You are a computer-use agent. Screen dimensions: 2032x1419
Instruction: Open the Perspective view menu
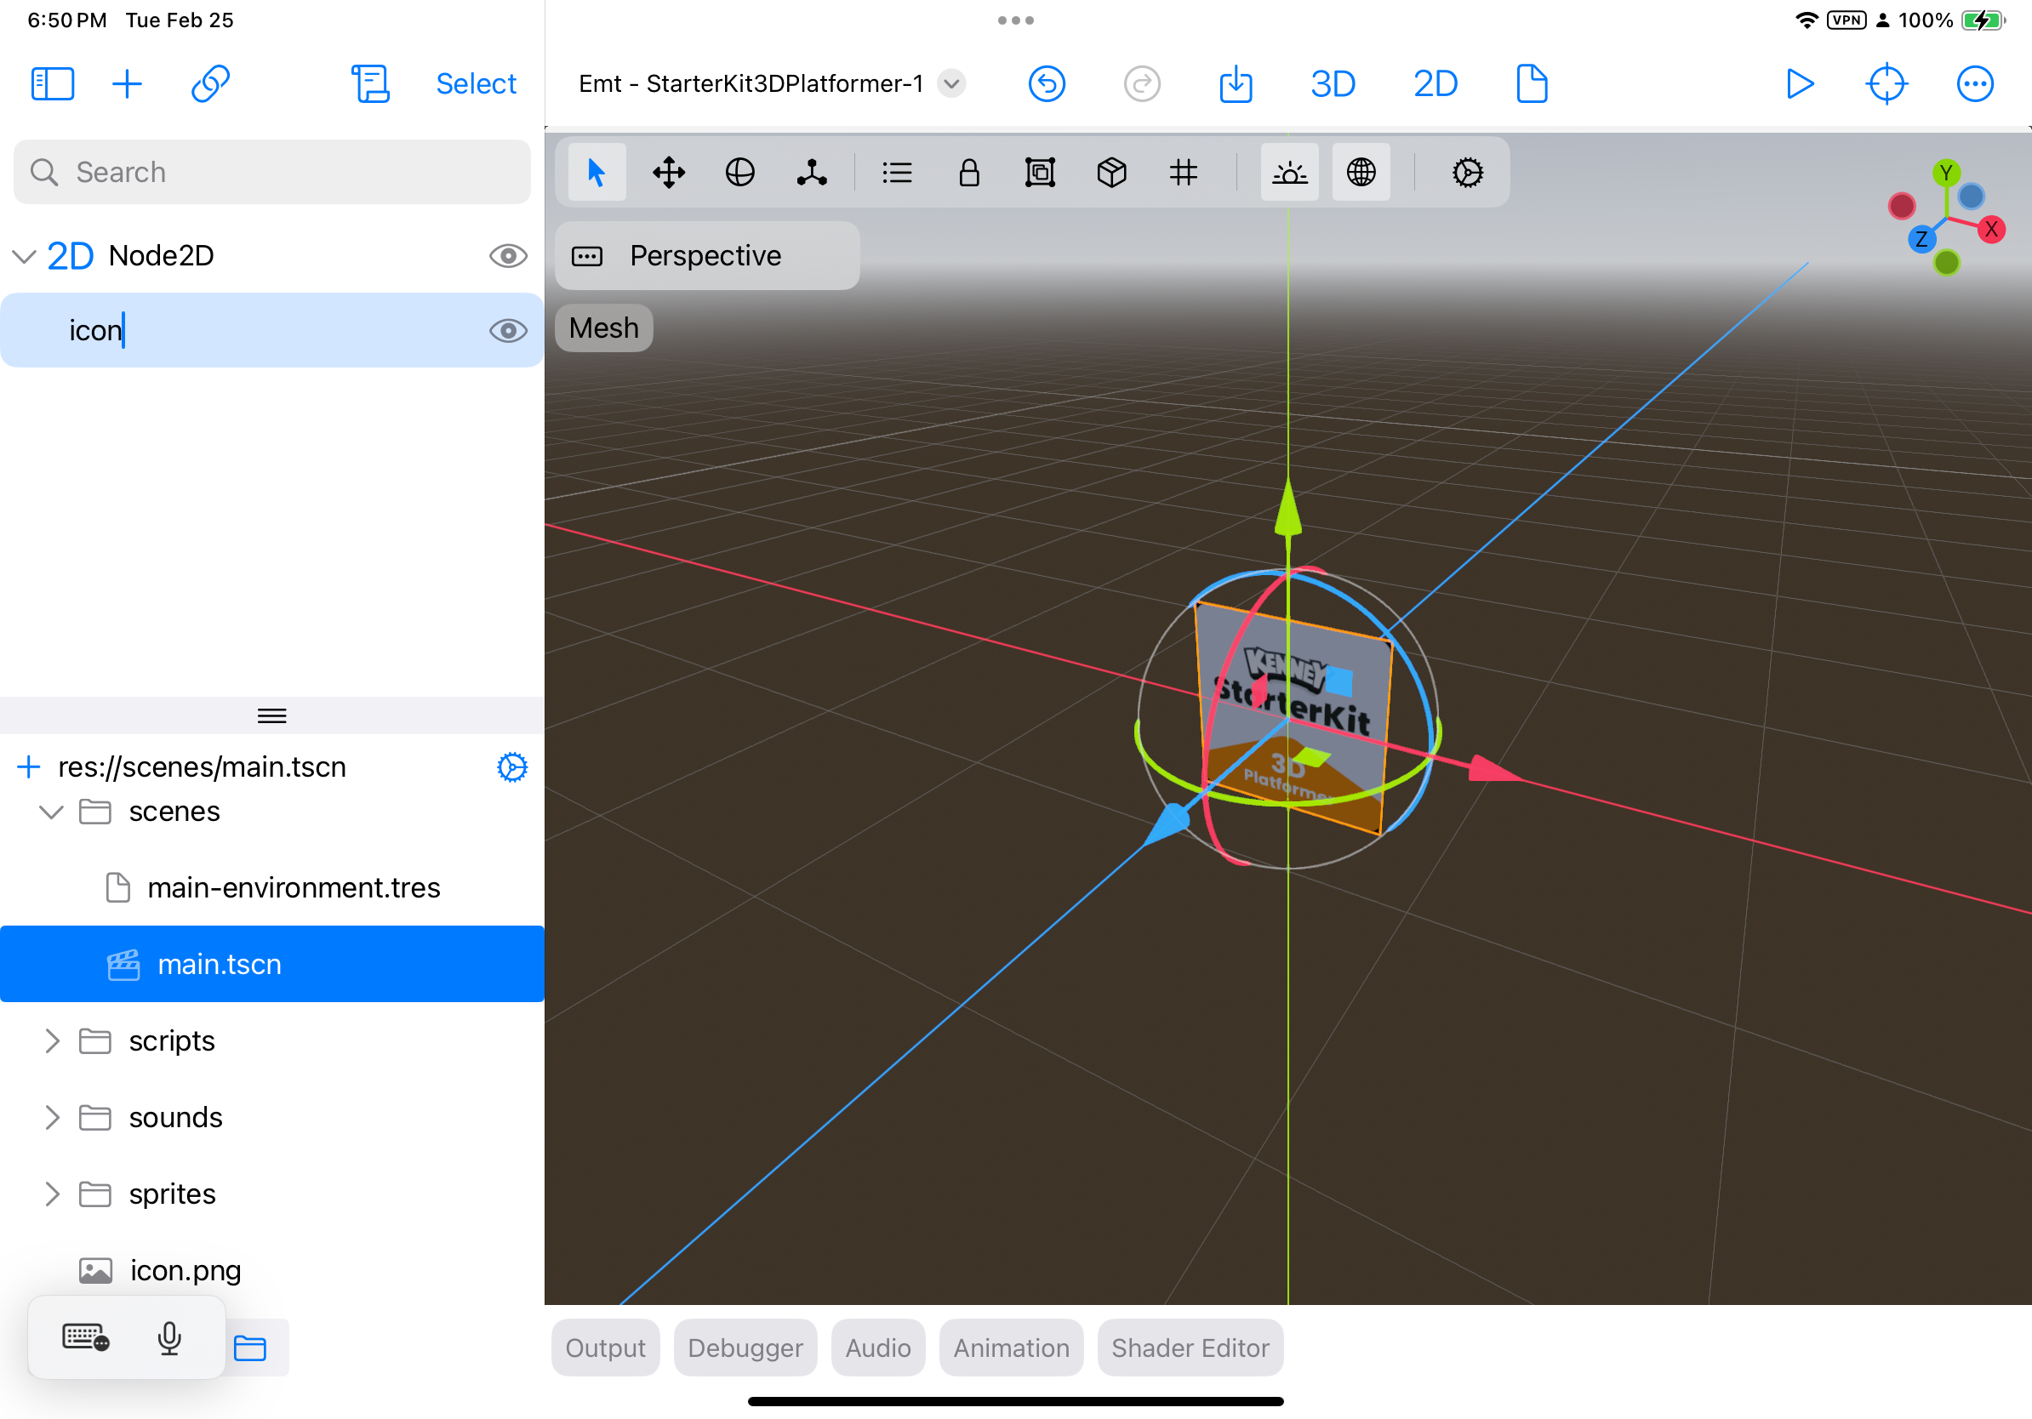(707, 256)
